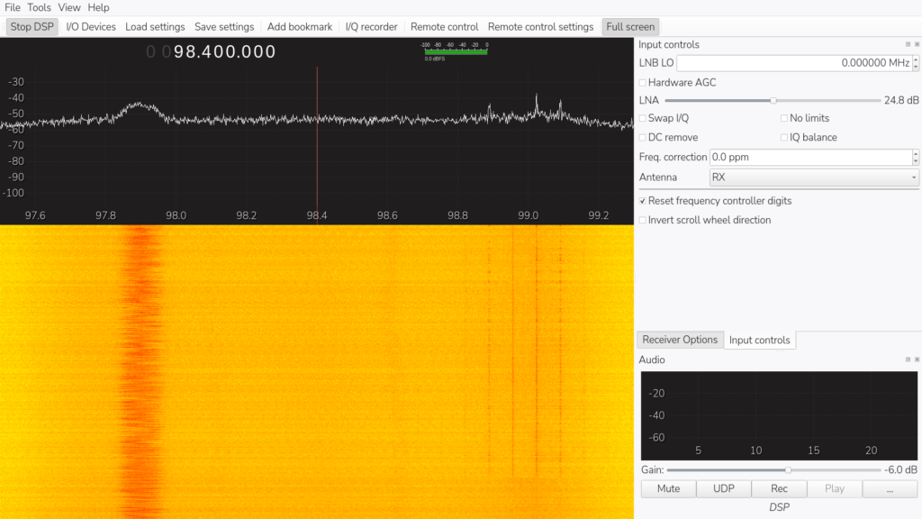922x519 pixels.
Task: Open the I/Q recorder
Action: click(371, 27)
